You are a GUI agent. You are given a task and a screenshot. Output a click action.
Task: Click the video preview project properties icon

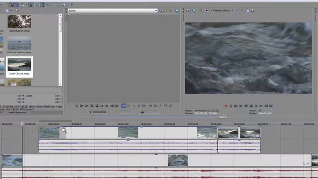[x=188, y=10]
